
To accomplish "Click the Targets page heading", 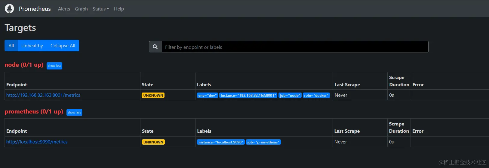I will click(20, 28).
